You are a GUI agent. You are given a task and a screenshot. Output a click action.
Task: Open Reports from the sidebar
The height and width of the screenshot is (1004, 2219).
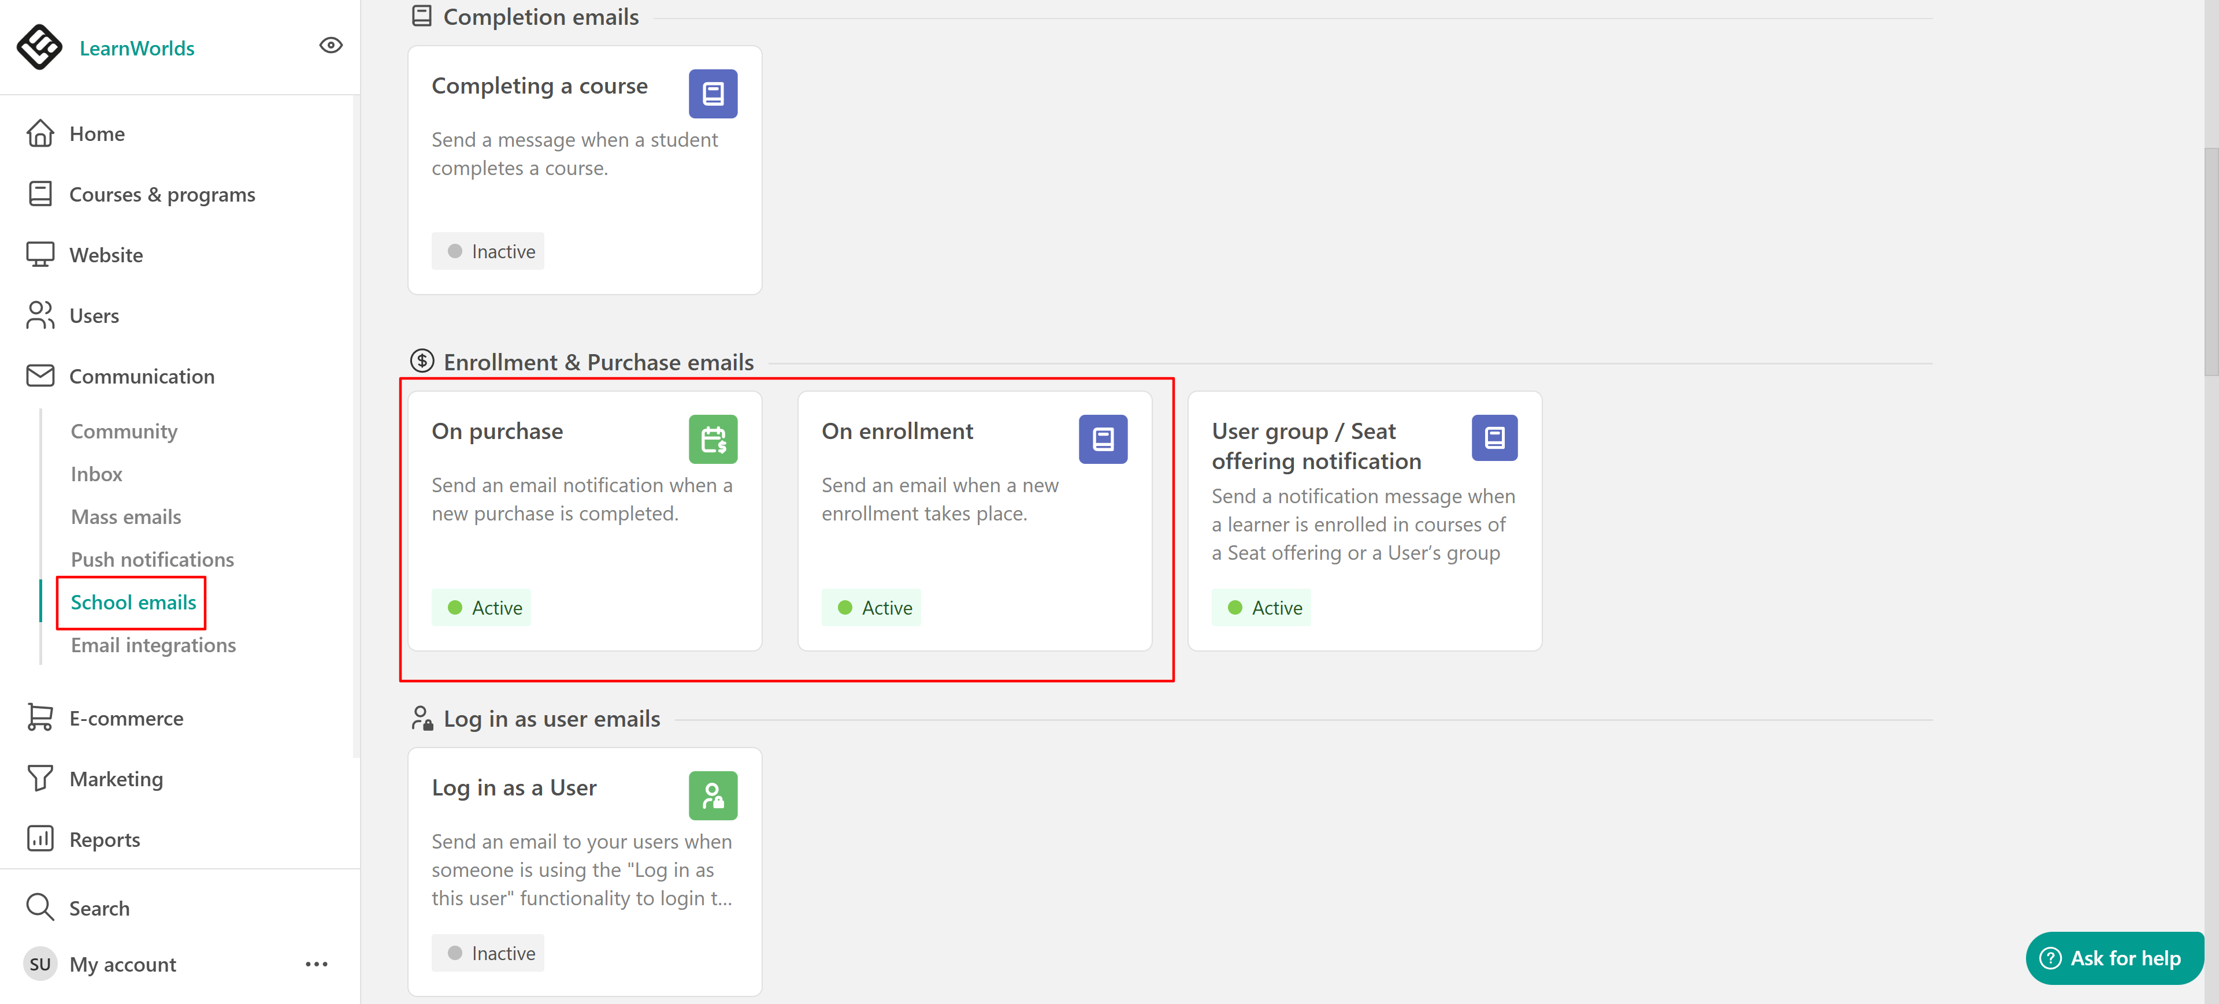pyautogui.click(x=104, y=839)
